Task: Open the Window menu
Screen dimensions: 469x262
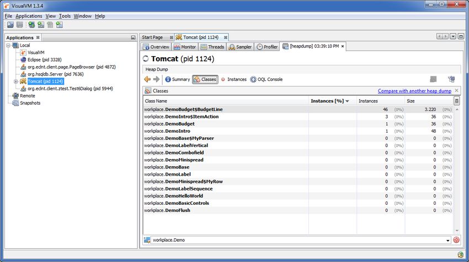Action: (x=83, y=16)
